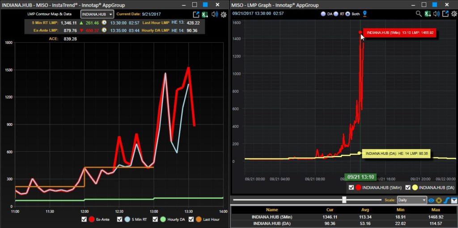This screenshot has height=228, width=458.
Task: Click the green 09/21 13:10 time marker
Action: click(x=360, y=177)
